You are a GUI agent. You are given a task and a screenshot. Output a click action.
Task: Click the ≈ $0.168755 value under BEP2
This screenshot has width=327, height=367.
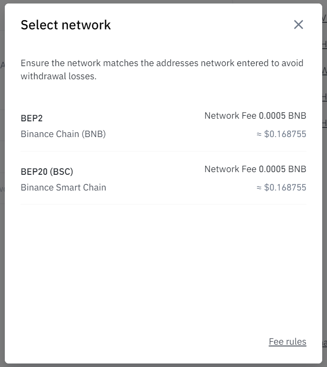pyautogui.click(x=281, y=134)
